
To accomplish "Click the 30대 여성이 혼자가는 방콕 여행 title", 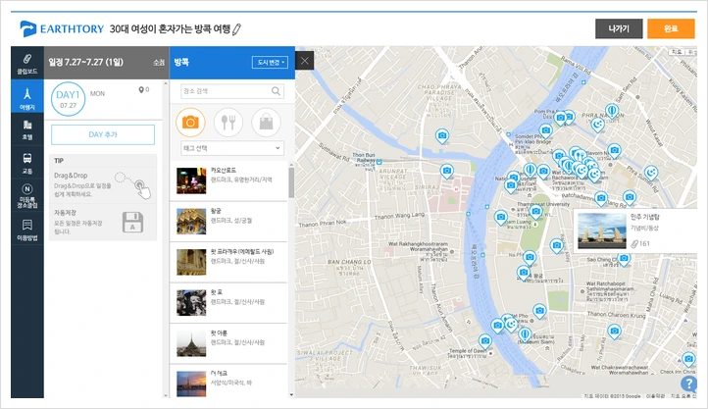I will coord(170,28).
